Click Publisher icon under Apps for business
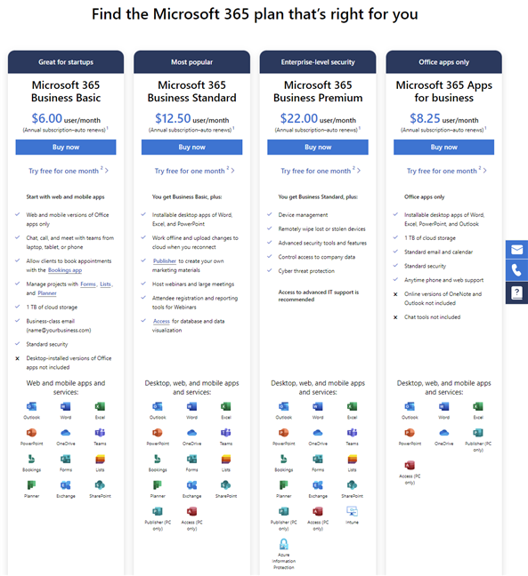Image resolution: width=528 pixels, height=576 pixels. (478, 432)
